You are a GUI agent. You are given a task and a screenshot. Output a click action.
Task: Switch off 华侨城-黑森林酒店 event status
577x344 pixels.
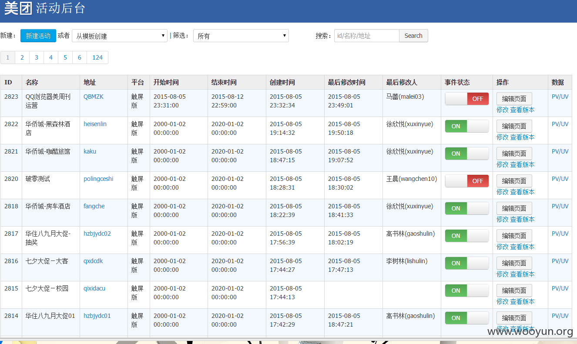pos(466,126)
